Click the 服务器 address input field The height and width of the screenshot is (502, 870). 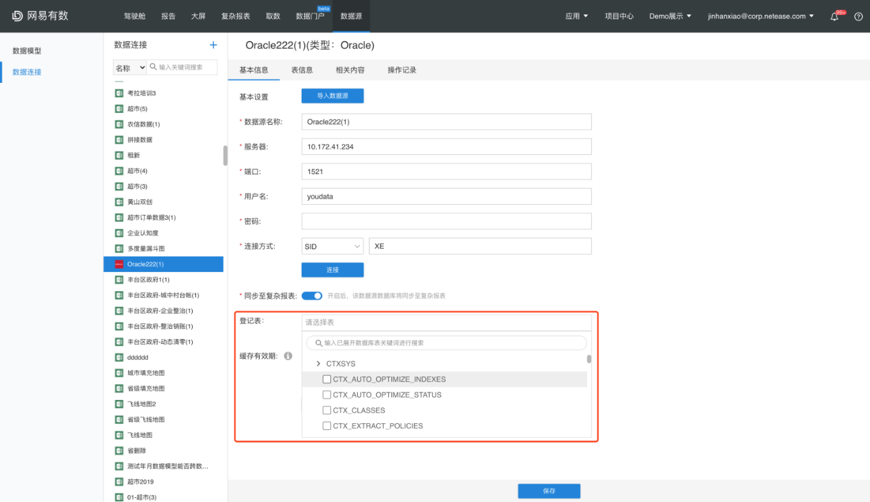click(446, 147)
